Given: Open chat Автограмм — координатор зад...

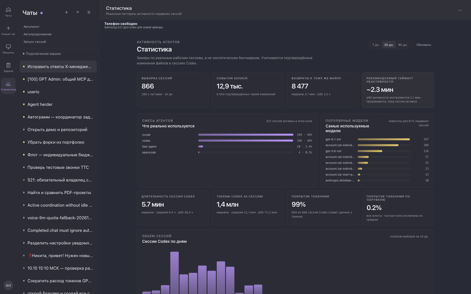Looking at the screenshot, I should [58, 117].
